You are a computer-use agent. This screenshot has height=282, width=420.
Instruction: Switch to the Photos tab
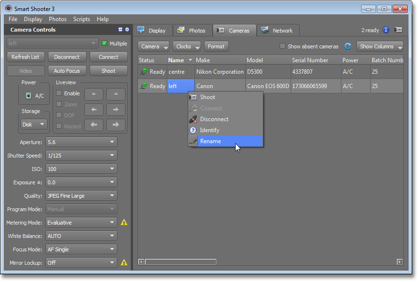point(193,30)
